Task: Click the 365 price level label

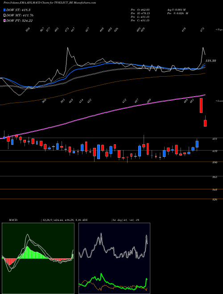Action: coord(215,177)
